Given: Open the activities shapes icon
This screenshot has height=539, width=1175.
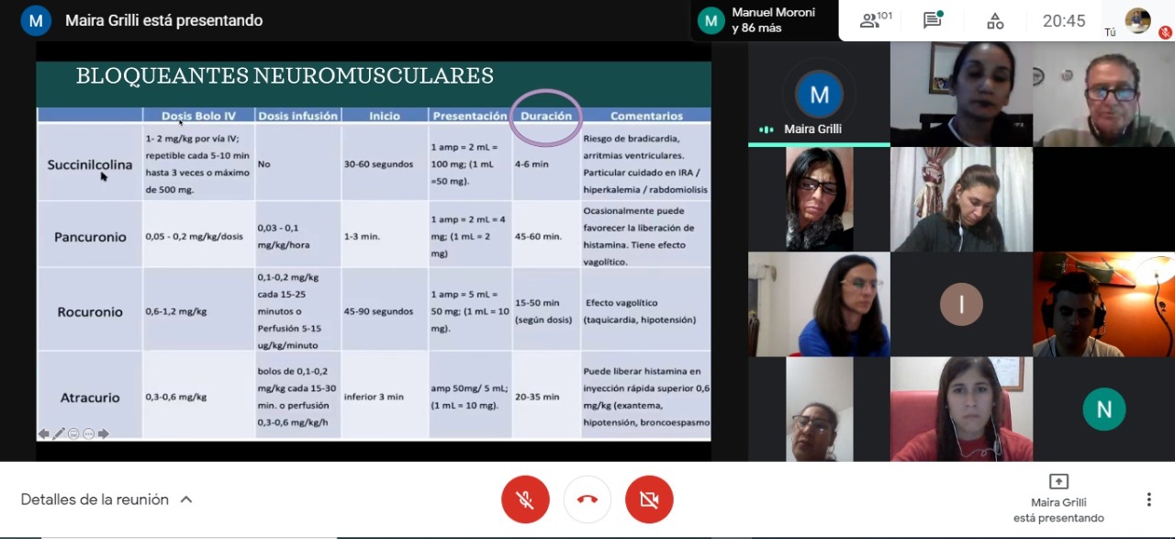Looking at the screenshot, I should [995, 20].
